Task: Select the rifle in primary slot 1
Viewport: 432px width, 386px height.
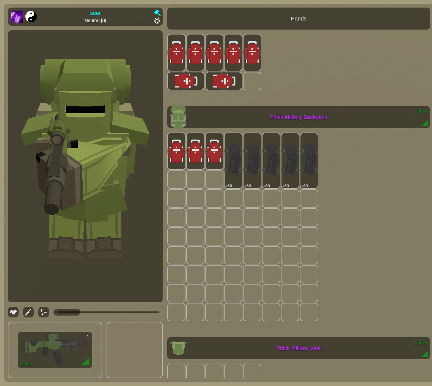Action: (x=55, y=350)
